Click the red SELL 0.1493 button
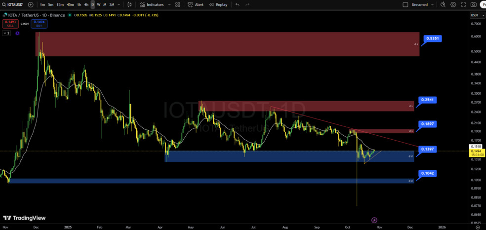Viewport: 486px width, 230px height. pos(10,23)
